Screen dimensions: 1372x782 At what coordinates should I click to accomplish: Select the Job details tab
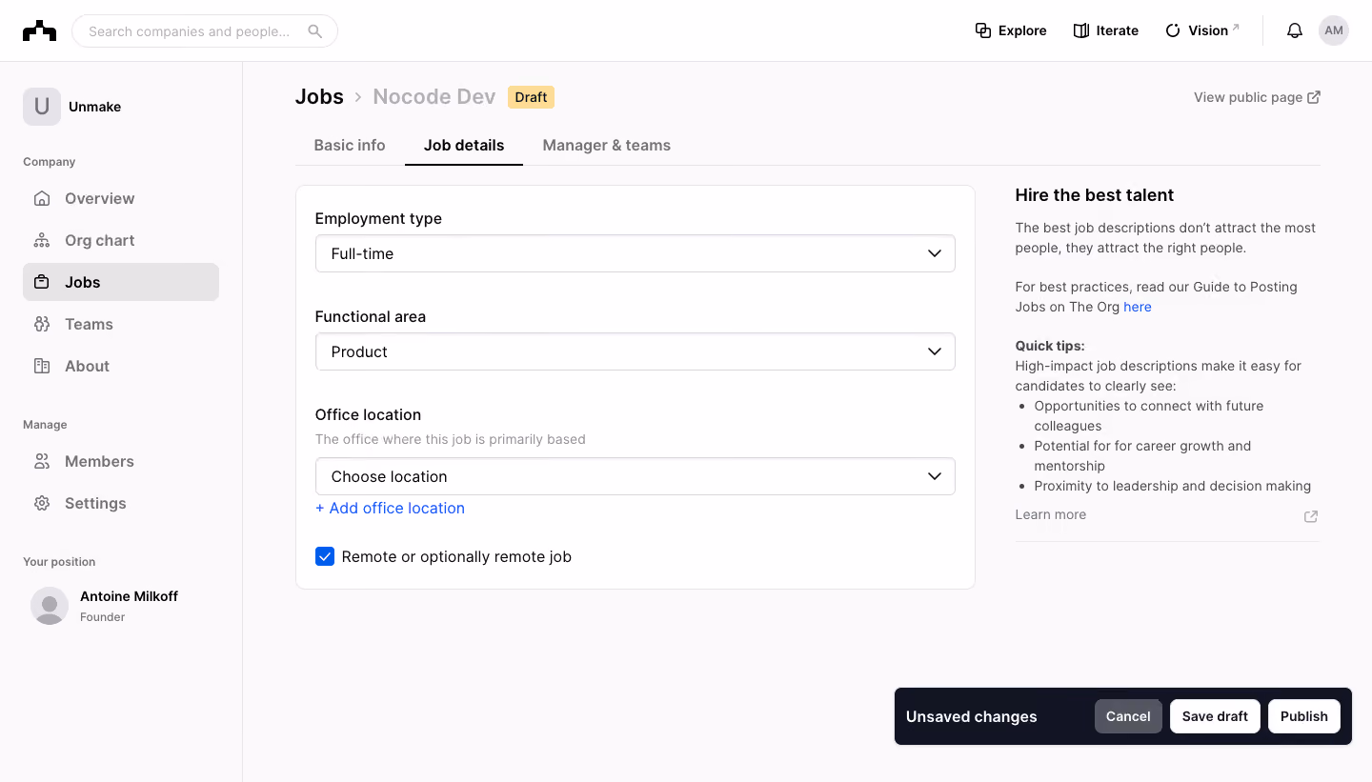[x=464, y=145]
